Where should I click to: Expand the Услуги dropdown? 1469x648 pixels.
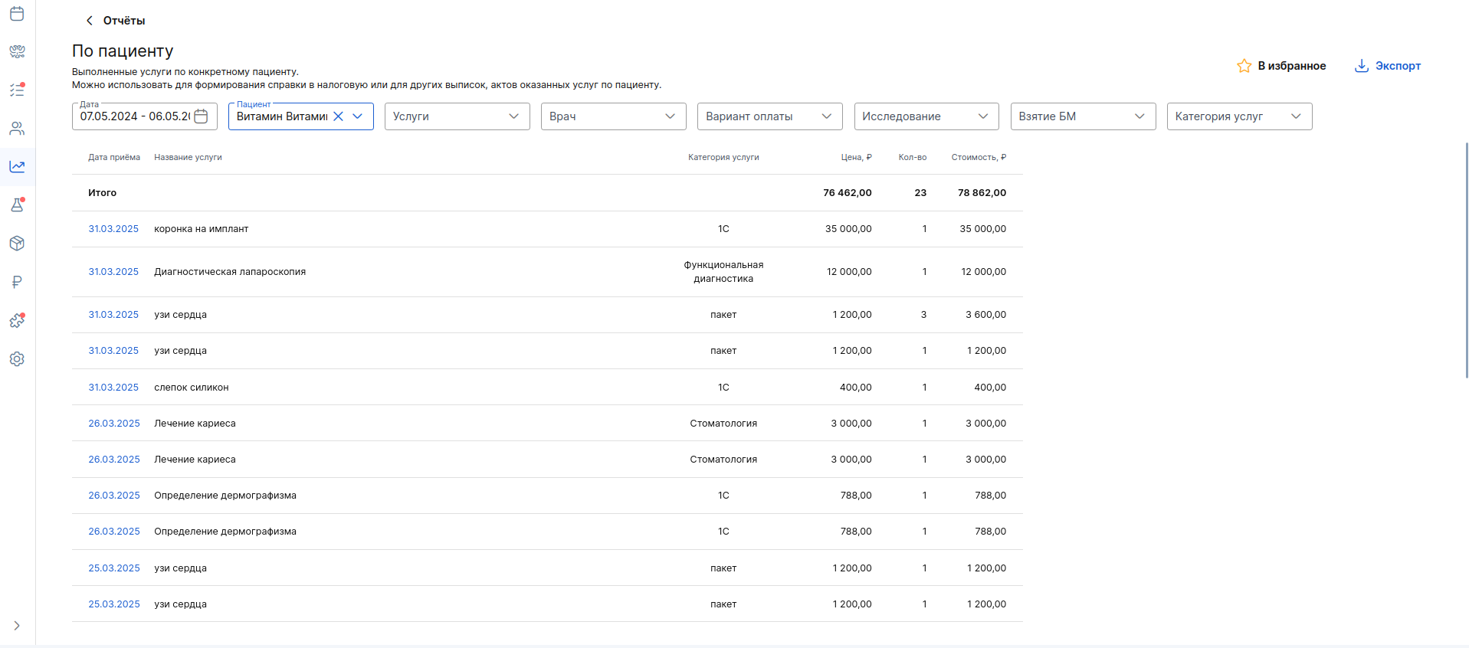click(x=457, y=116)
